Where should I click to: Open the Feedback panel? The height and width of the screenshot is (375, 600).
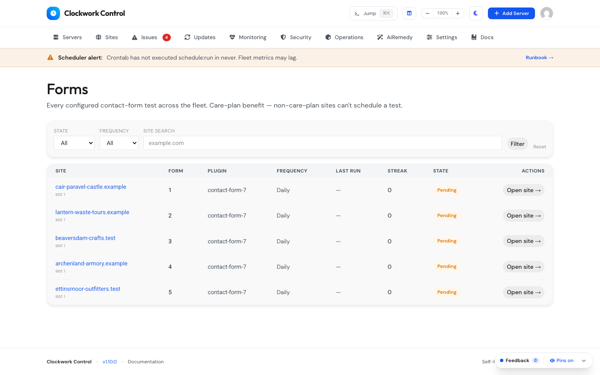[519, 360]
